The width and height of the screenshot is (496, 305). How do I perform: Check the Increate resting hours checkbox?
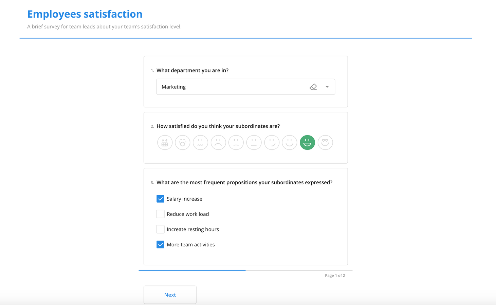(x=160, y=229)
